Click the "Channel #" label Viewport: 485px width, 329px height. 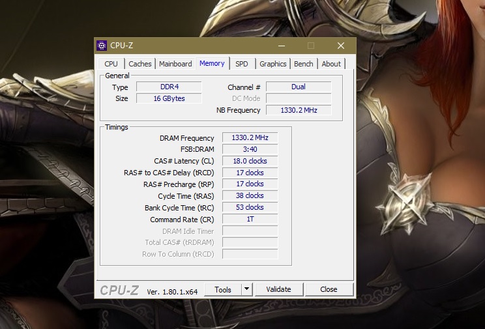[244, 87]
